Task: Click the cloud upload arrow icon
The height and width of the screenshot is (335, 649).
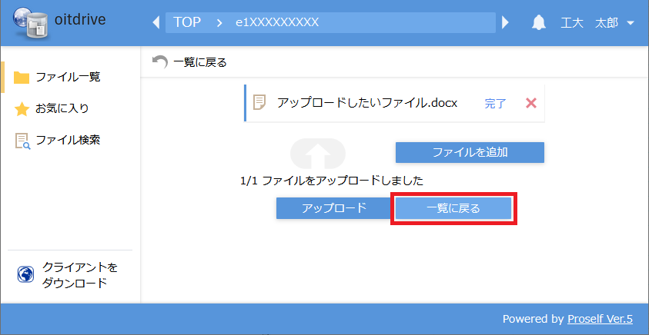Action: (x=316, y=154)
